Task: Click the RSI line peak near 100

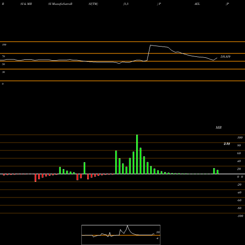Action: click(x=150, y=45)
